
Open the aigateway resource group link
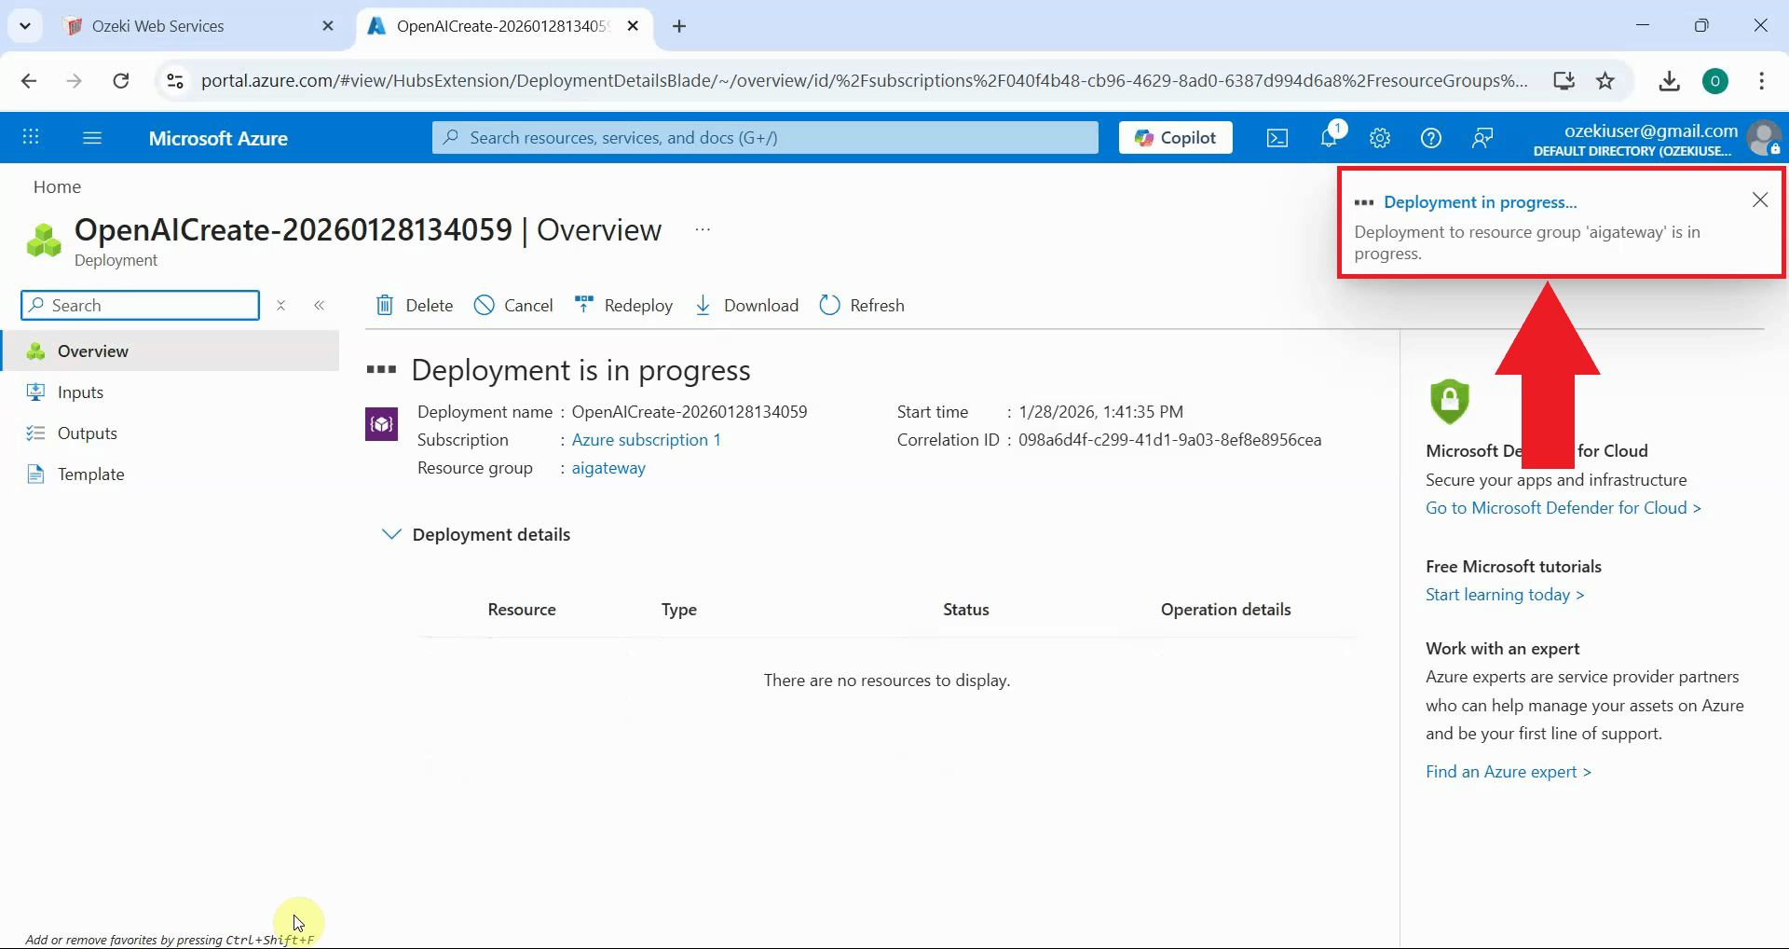point(608,468)
